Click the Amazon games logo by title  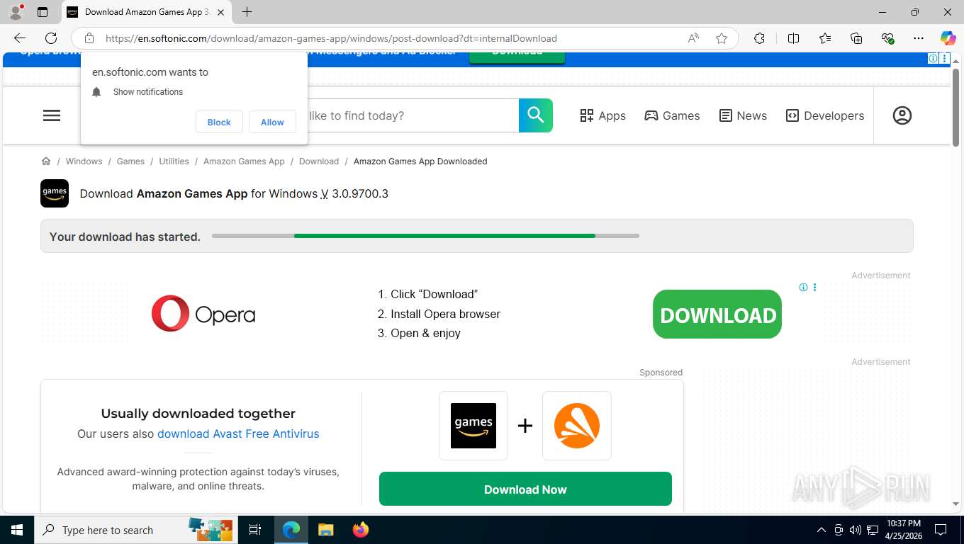(55, 193)
